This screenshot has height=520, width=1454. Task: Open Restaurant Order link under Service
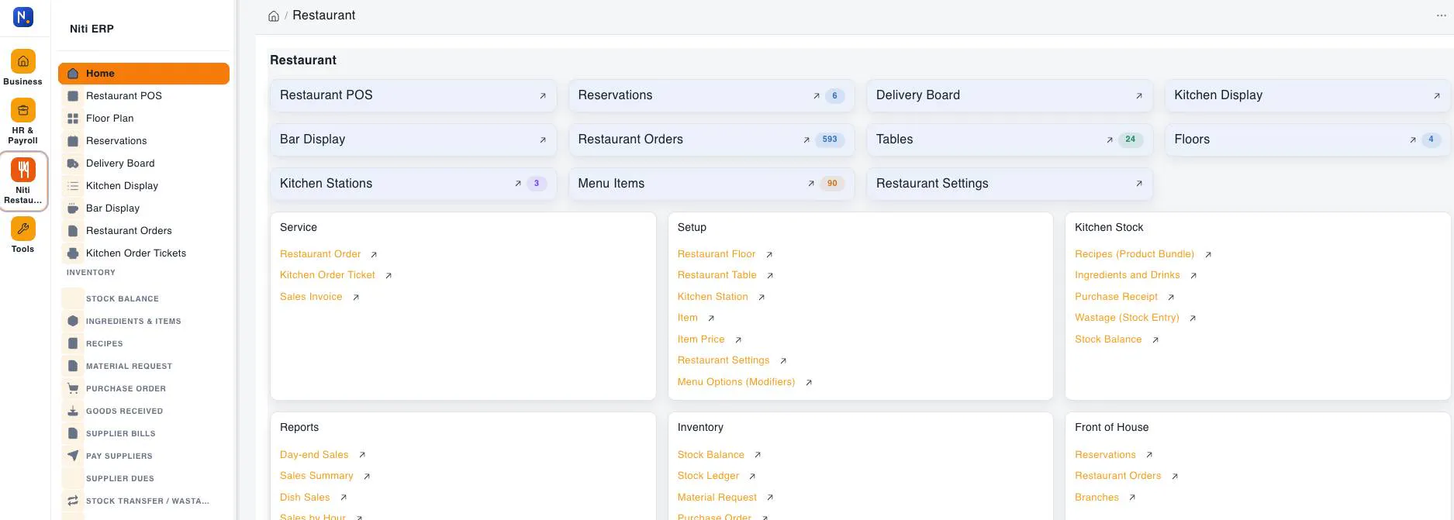320,254
